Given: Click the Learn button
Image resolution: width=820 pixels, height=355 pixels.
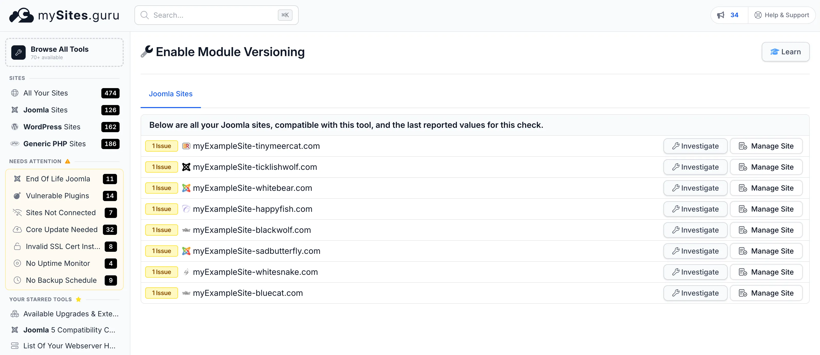Looking at the screenshot, I should pyautogui.click(x=785, y=51).
